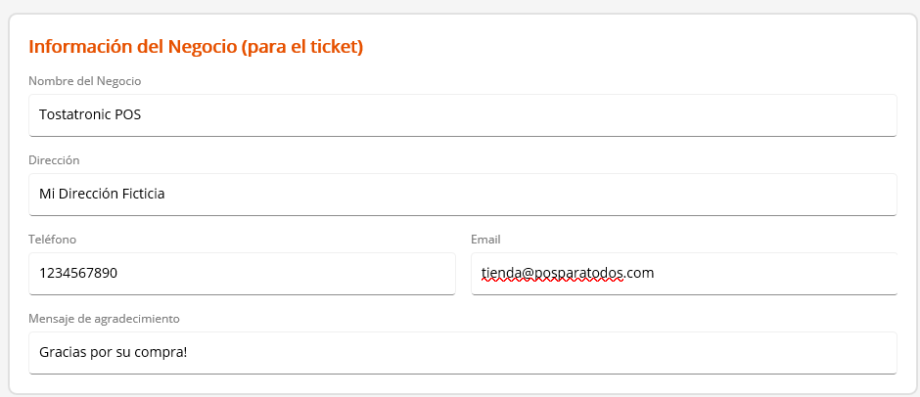920x397 pixels.
Task: Click the 'Dirección' field label
Action: [54, 159]
